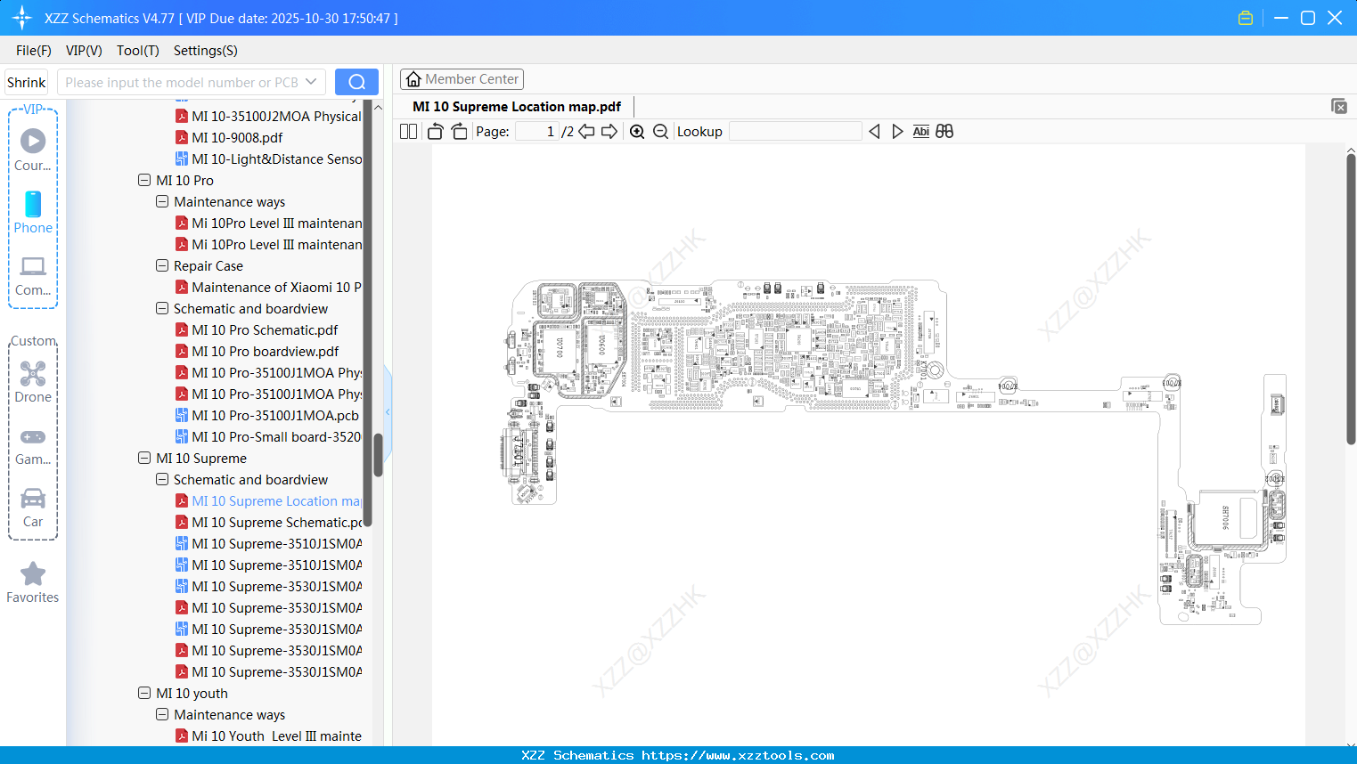The height and width of the screenshot is (764, 1357).
Task: Open the Drone schematics section
Action: [x=33, y=382]
